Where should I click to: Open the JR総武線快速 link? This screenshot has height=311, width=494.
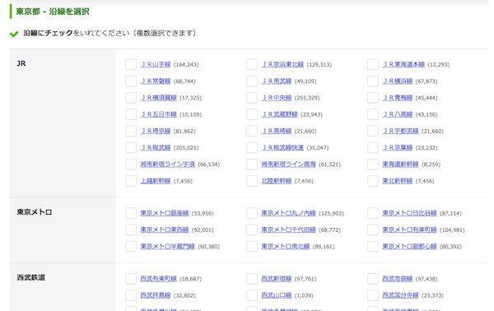(x=282, y=147)
